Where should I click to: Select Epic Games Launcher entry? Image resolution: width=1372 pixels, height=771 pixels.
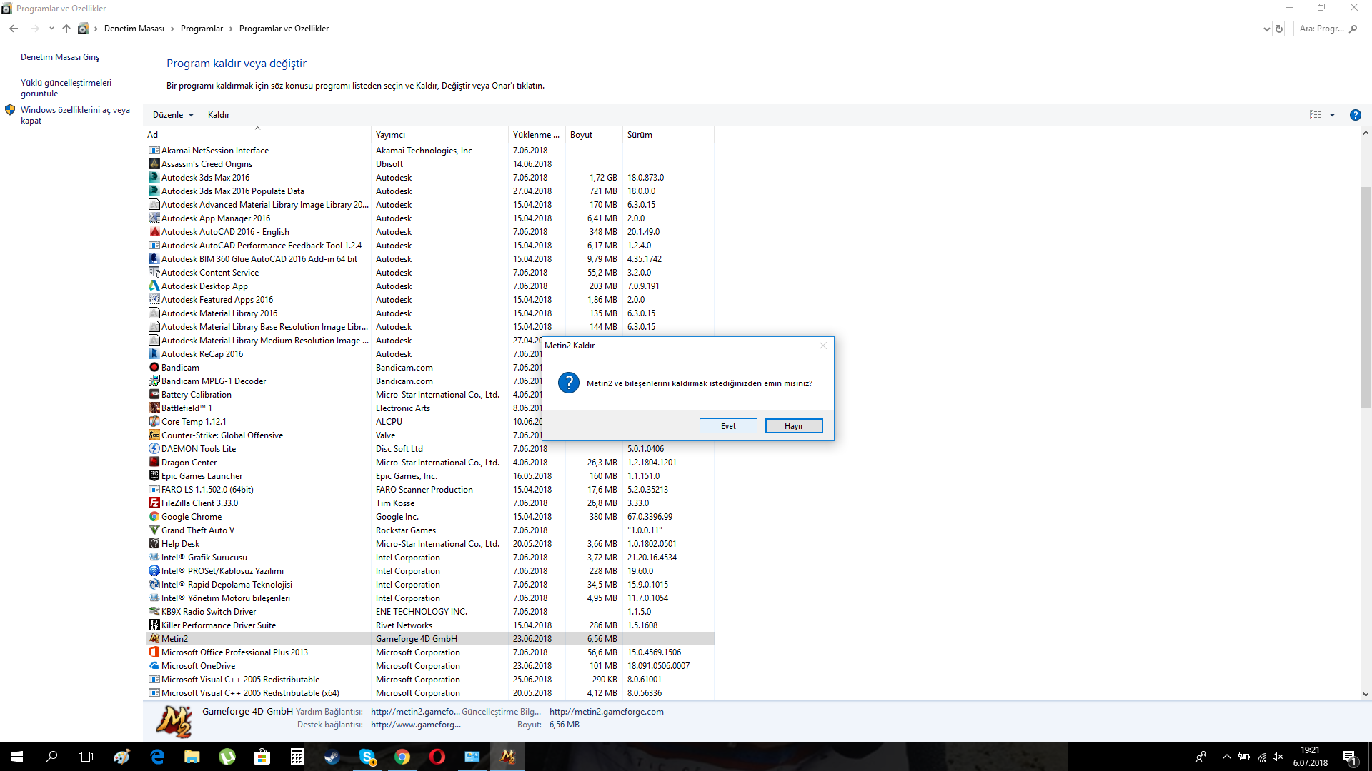point(429,476)
